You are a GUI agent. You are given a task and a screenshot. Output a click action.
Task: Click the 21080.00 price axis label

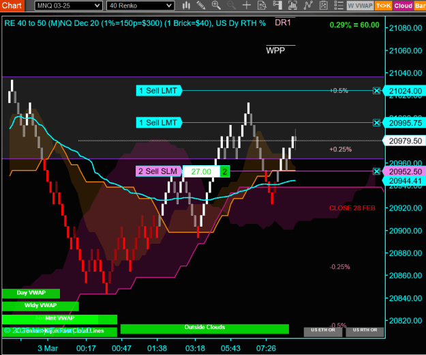click(406, 28)
